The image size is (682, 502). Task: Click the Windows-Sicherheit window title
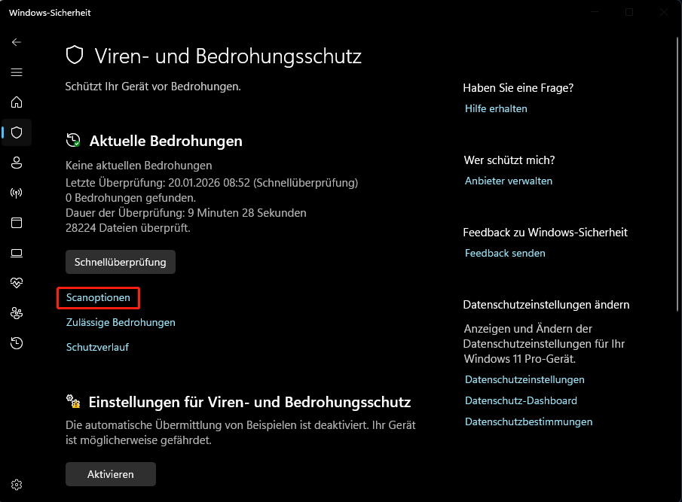tap(50, 13)
